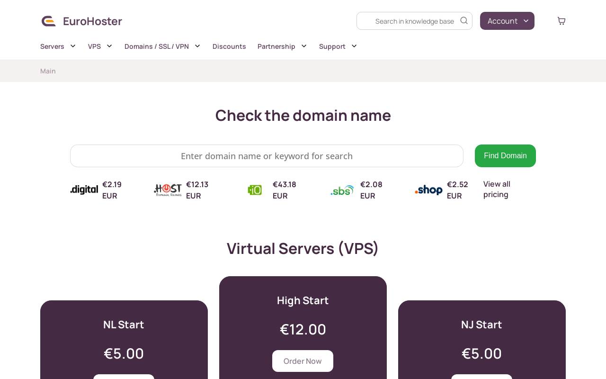Click the EuroHoster brand name
The image size is (606, 379).
click(x=92, y=21)
